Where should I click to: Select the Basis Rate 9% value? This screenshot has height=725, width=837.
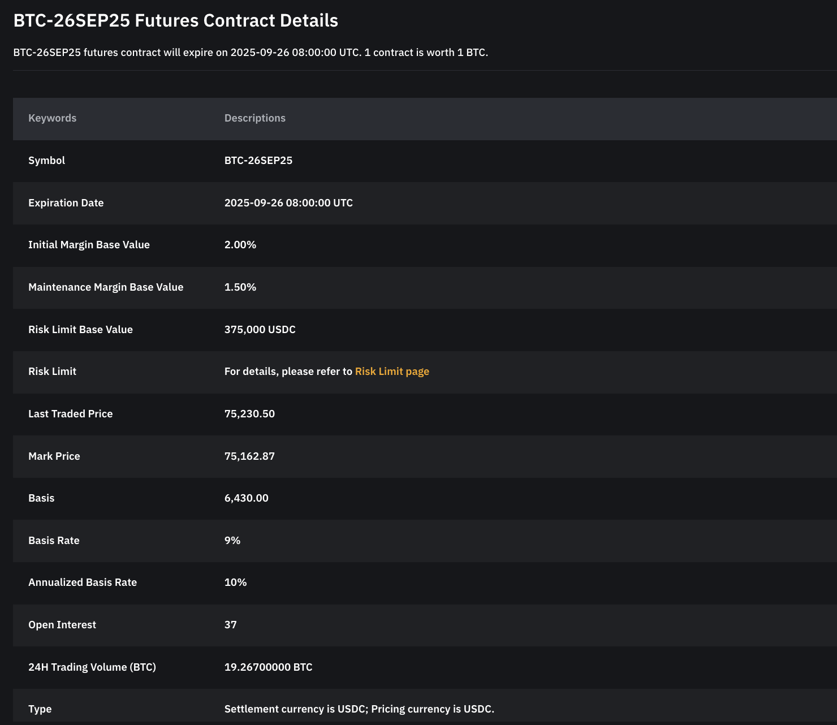[232, 541]
